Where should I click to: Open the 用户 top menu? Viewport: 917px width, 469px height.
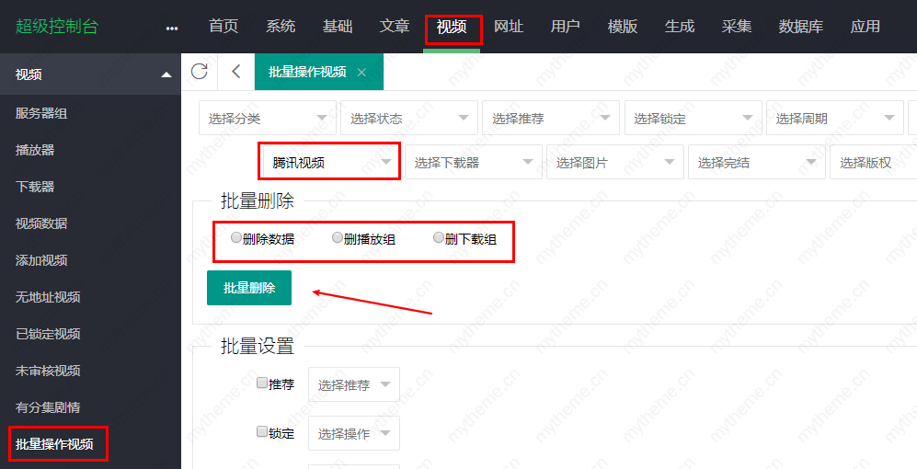pos(565,27)
